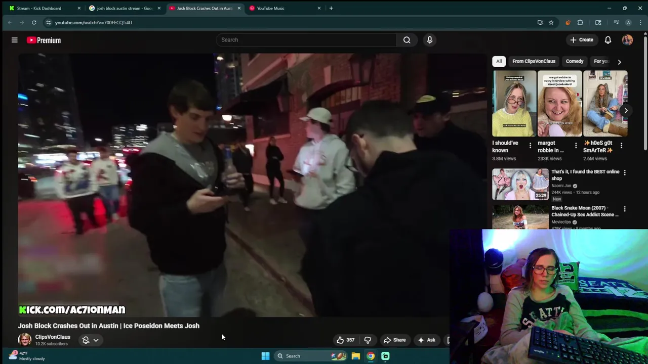Open Chrome profile avatar
This screenshot has height=364, width=648.
[628, 22]
